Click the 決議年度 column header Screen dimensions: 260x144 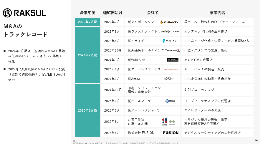tap(87, 13)
